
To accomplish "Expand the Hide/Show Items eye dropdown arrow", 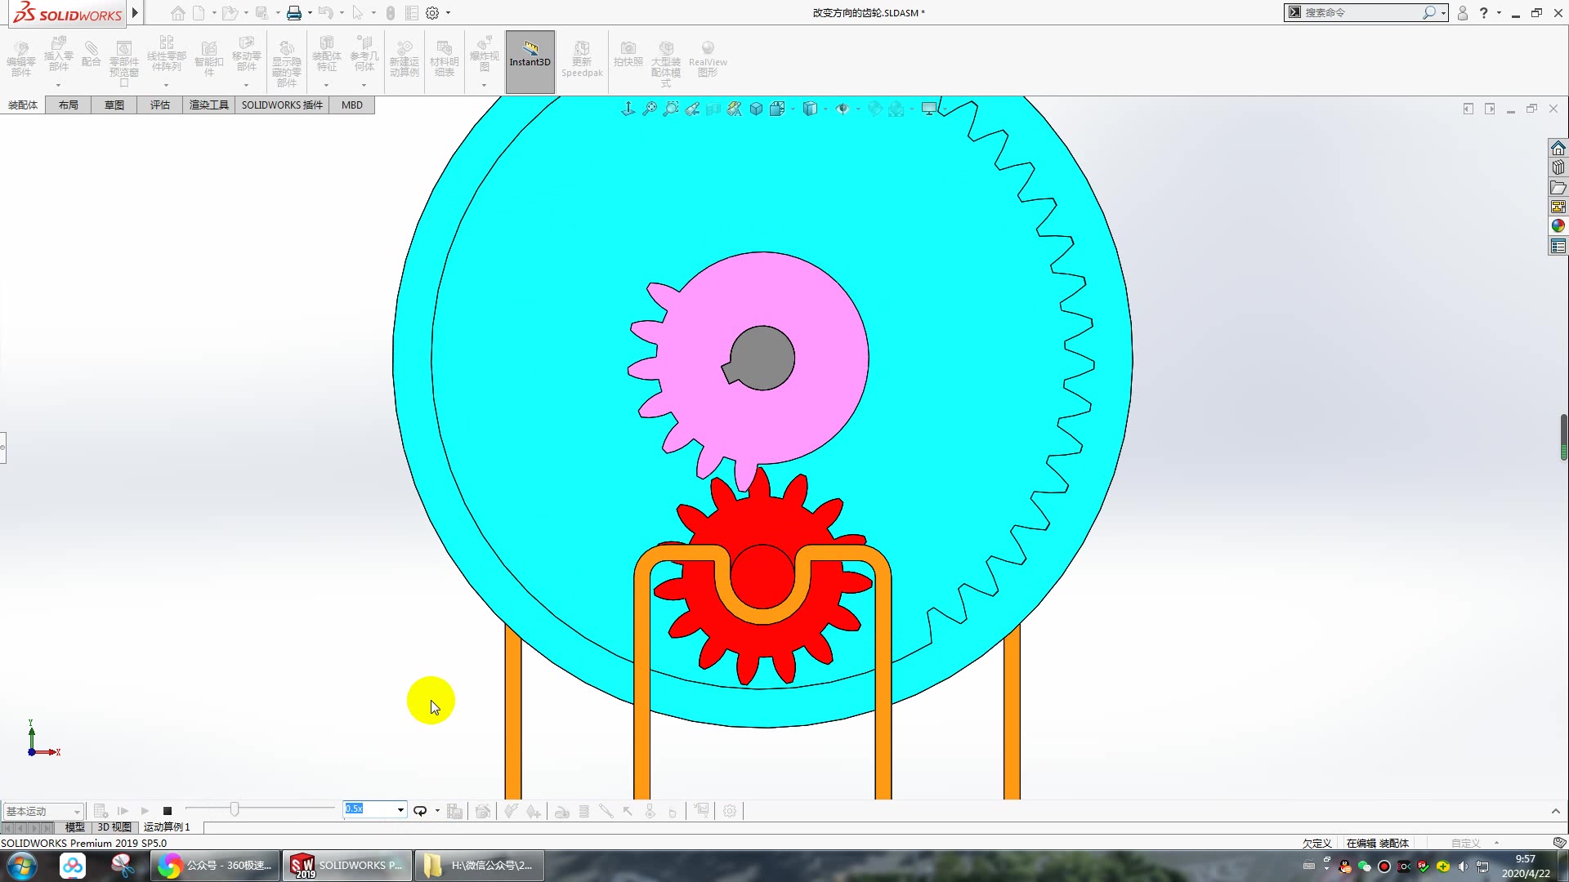I will (858, 109).
